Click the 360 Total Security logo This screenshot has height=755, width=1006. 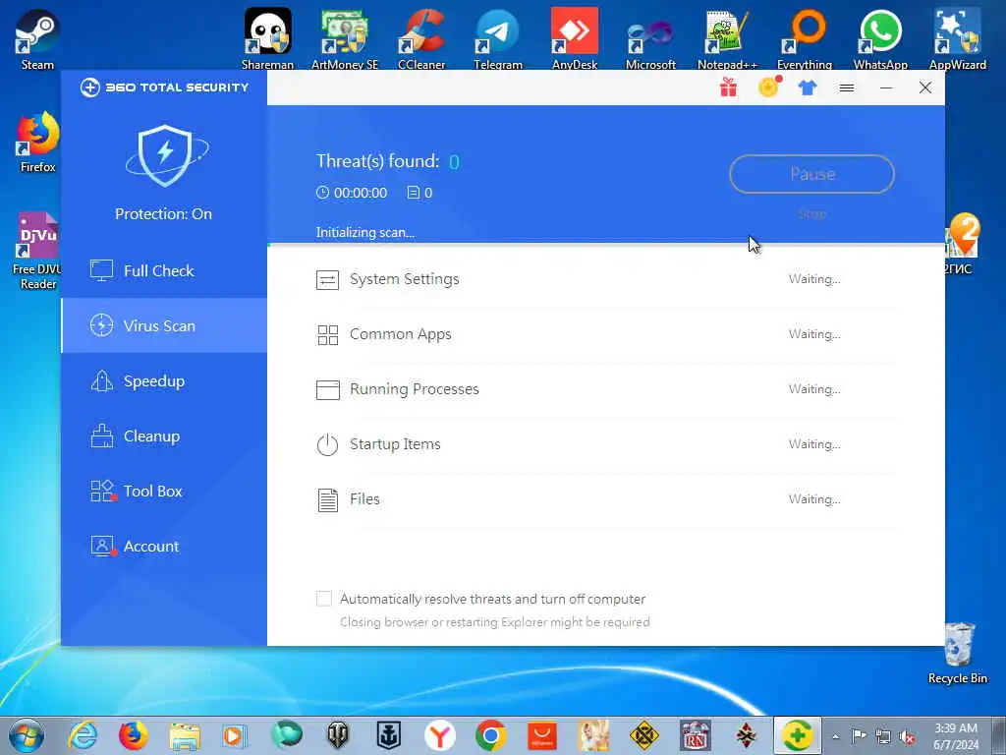[x=164, y=87]
